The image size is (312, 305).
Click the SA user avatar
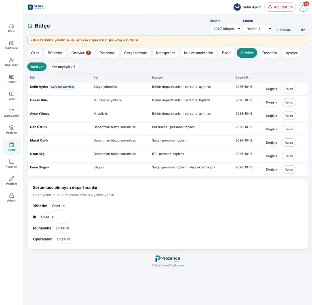pos(237,7)
